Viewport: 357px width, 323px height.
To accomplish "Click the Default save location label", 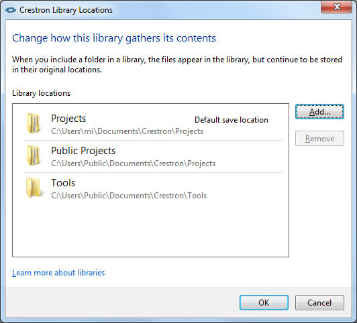I will [x=232, y=120].
